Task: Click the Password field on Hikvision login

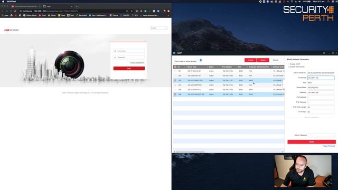Action: coord(129,58)
